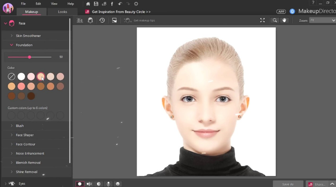Open the File menu
Viewport: 336px width, 187px height.
23,4
